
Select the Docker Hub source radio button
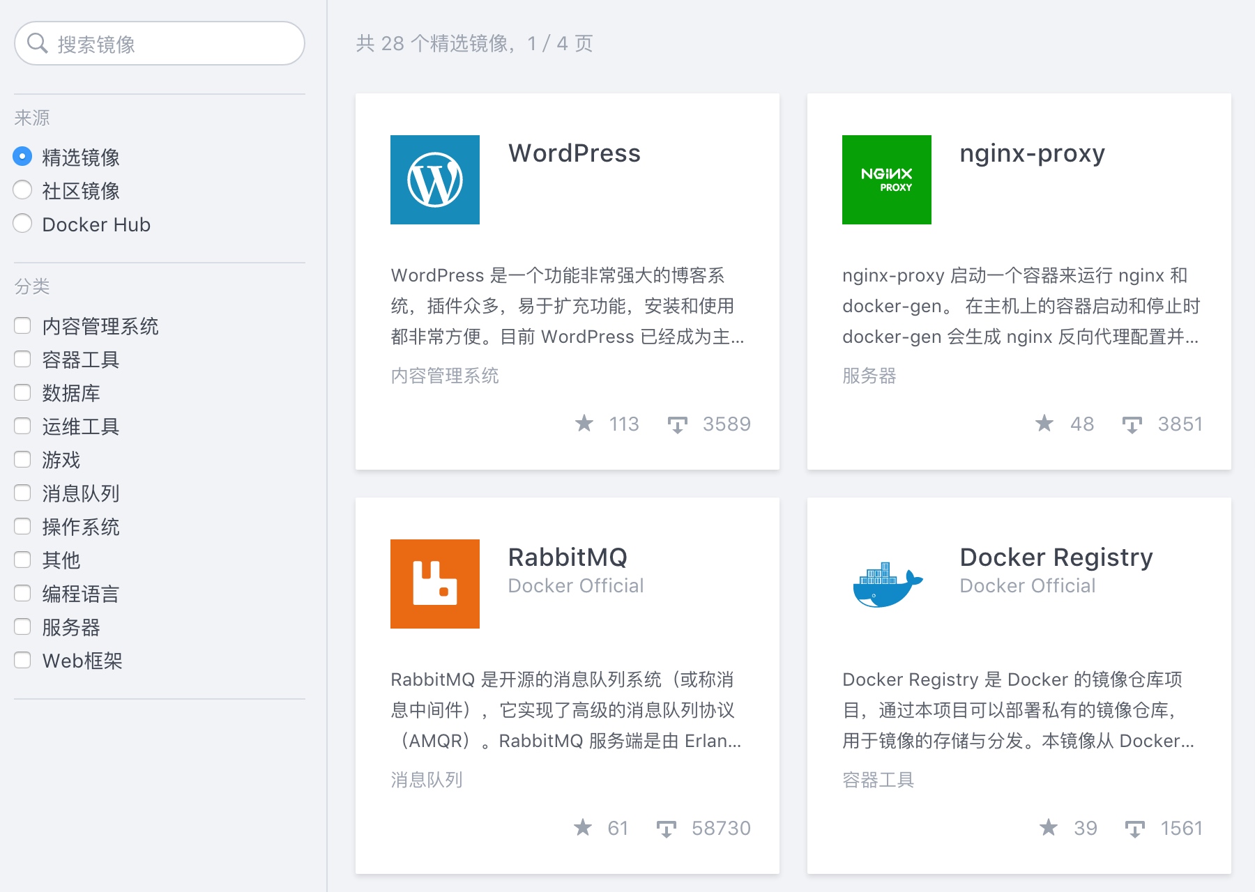point(22,223)
